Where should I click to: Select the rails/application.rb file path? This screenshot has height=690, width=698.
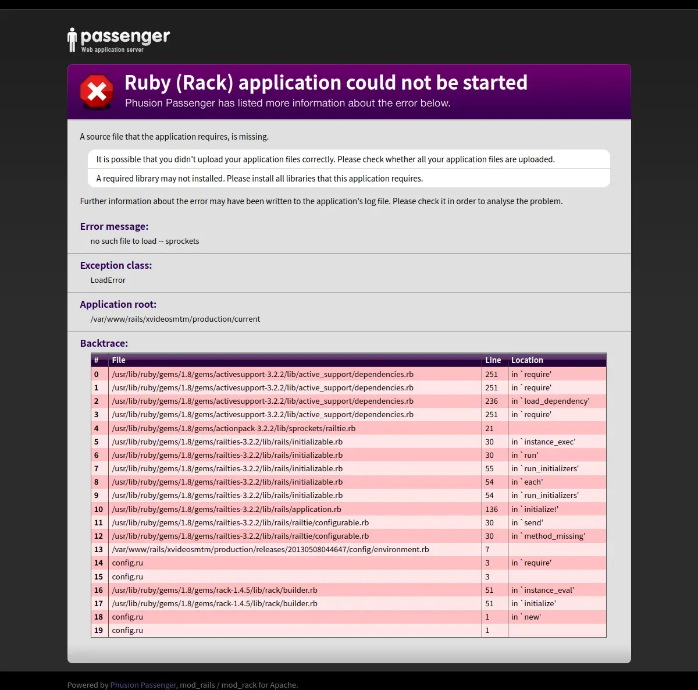[x=227, y=509]
